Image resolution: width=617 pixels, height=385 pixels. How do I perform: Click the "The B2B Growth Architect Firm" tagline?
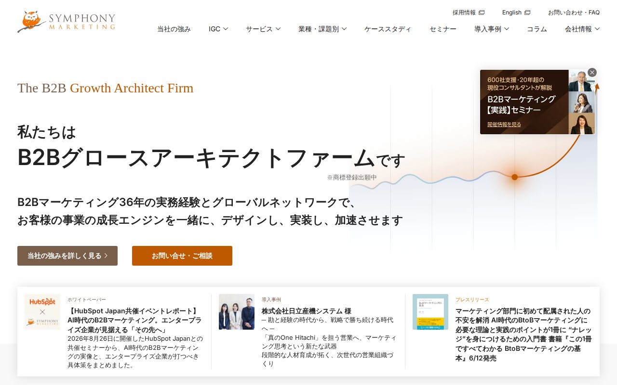[x=105, y=88]
